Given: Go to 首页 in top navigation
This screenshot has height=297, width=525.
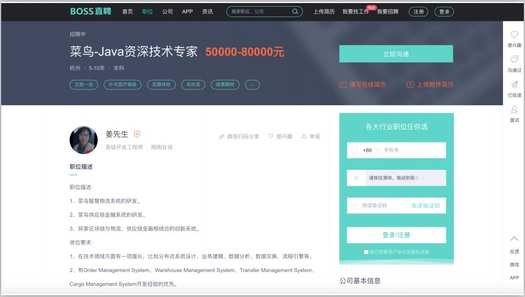Looking at the screenshot, I should point(127,12).
